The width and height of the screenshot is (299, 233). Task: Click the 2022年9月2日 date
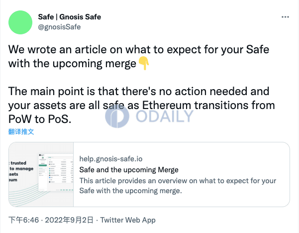pyautogui.click(x=69, y=220)
